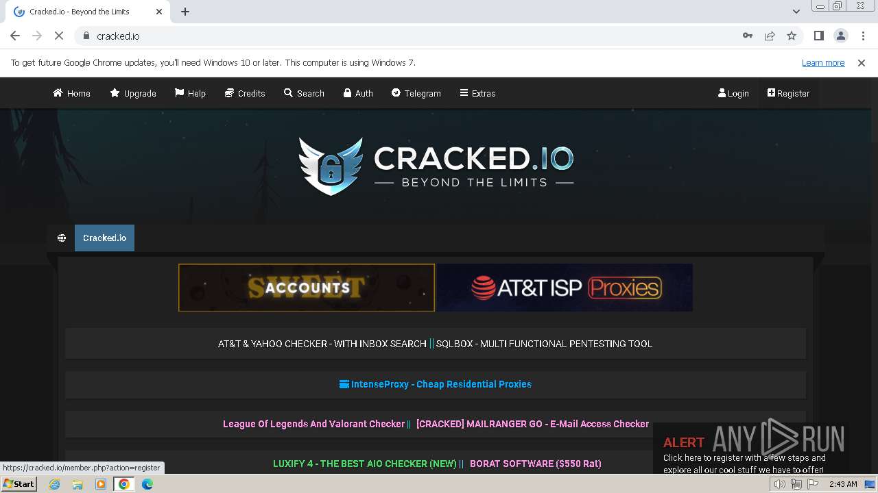Click the globe icon in breadcrumb
Image resolution: width=878 pixels, height=493 pixels.
click(62, 238)
